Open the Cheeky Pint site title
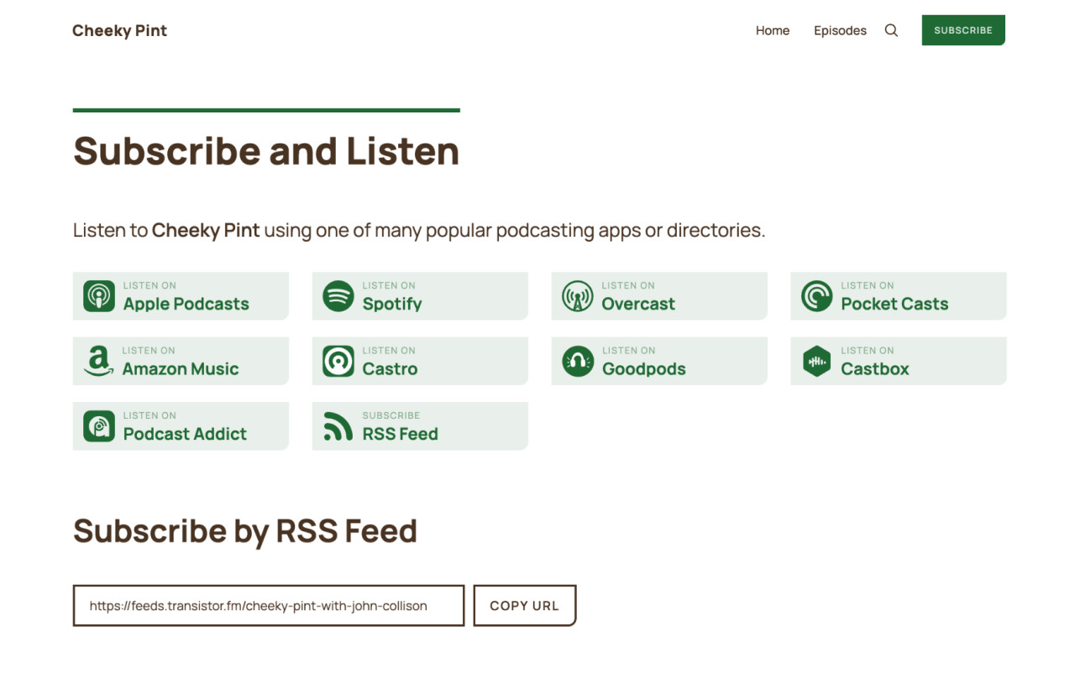Viewport: 1075px width, 694px height. pos(119,30)
